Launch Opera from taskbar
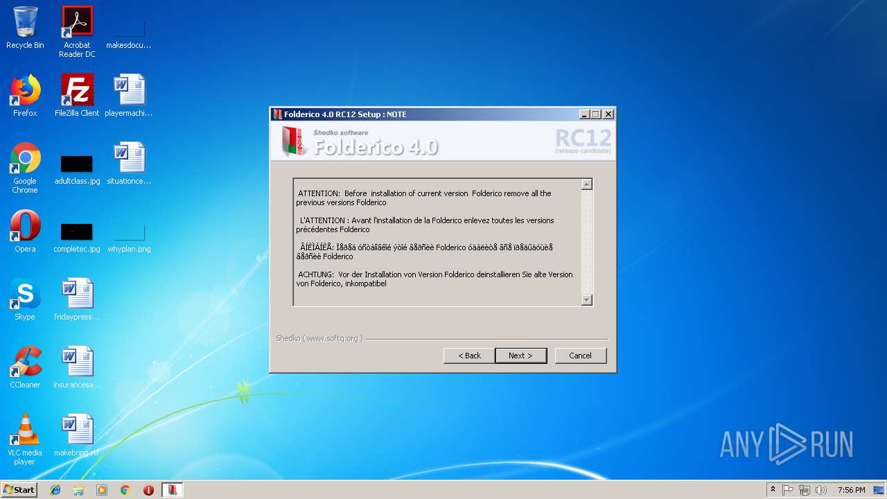This screenshot has height=499, width=887. [x=148, y=489]
